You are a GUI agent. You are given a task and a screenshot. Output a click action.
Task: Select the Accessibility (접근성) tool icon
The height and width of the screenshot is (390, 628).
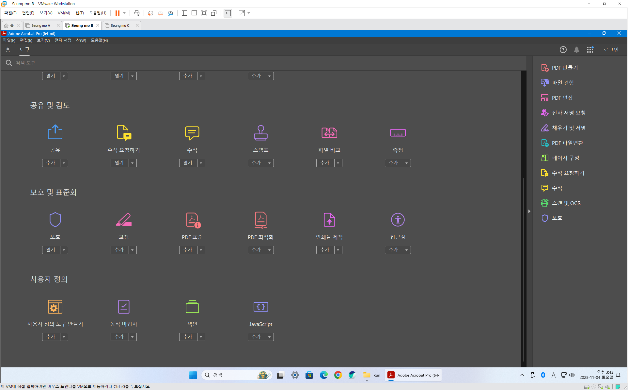click(x=398, y=220)
